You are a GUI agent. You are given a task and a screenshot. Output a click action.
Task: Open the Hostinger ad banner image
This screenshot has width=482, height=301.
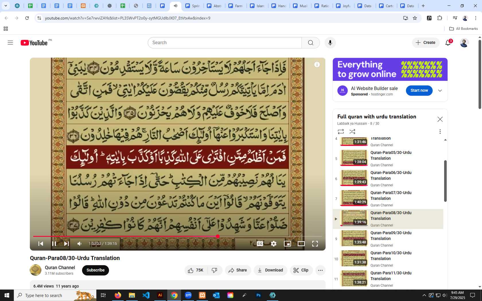390,69
